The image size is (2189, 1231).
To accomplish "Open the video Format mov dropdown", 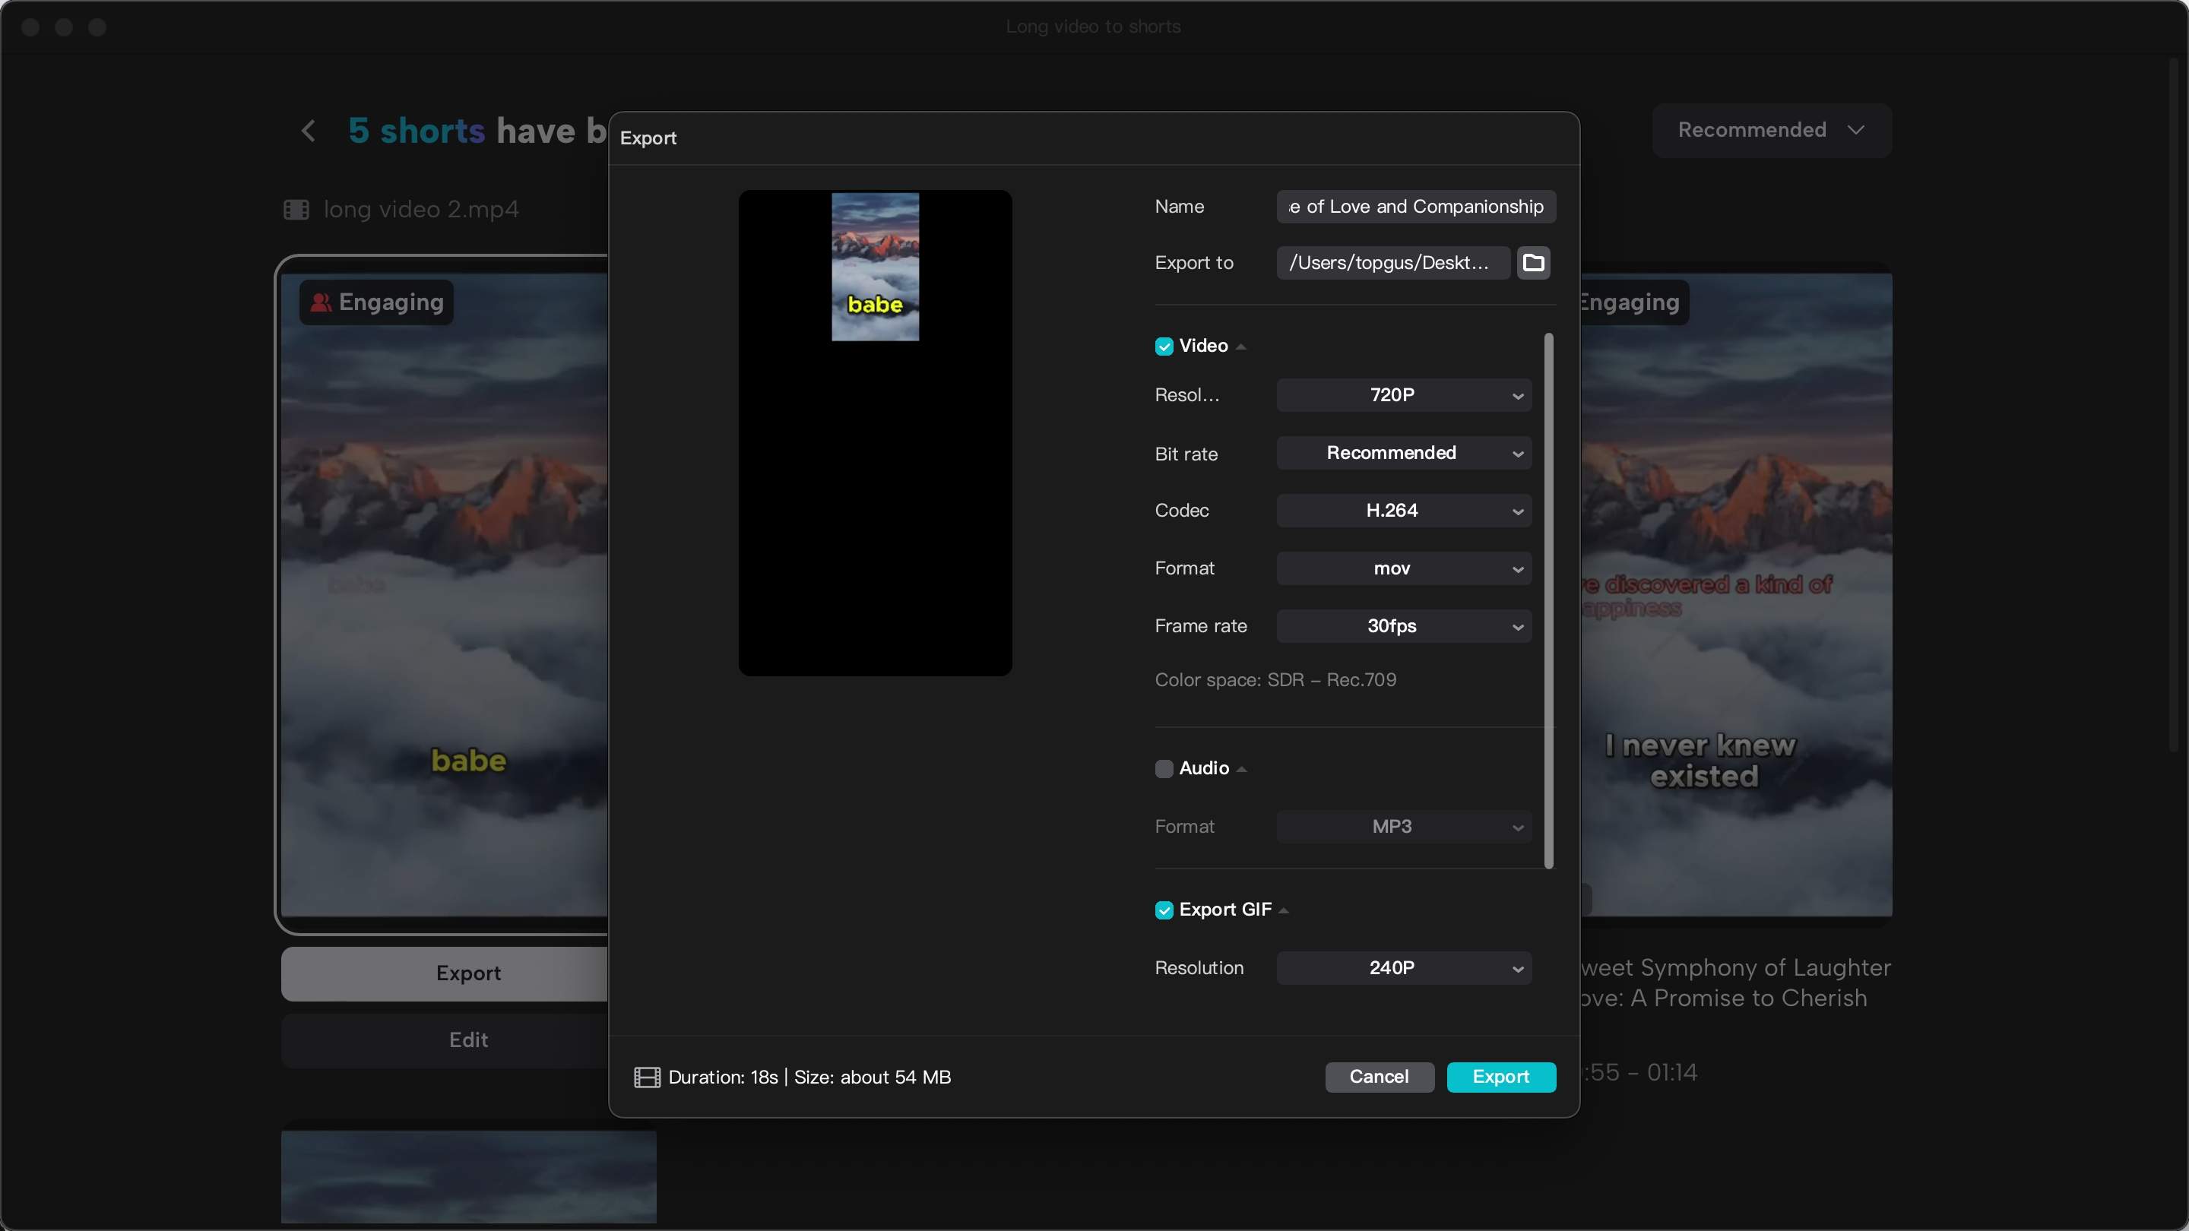I will pyautogui.click(x=1404, y=568).
